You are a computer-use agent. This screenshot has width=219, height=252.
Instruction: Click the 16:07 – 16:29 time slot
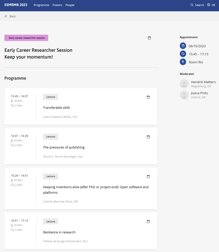[19, 136]
